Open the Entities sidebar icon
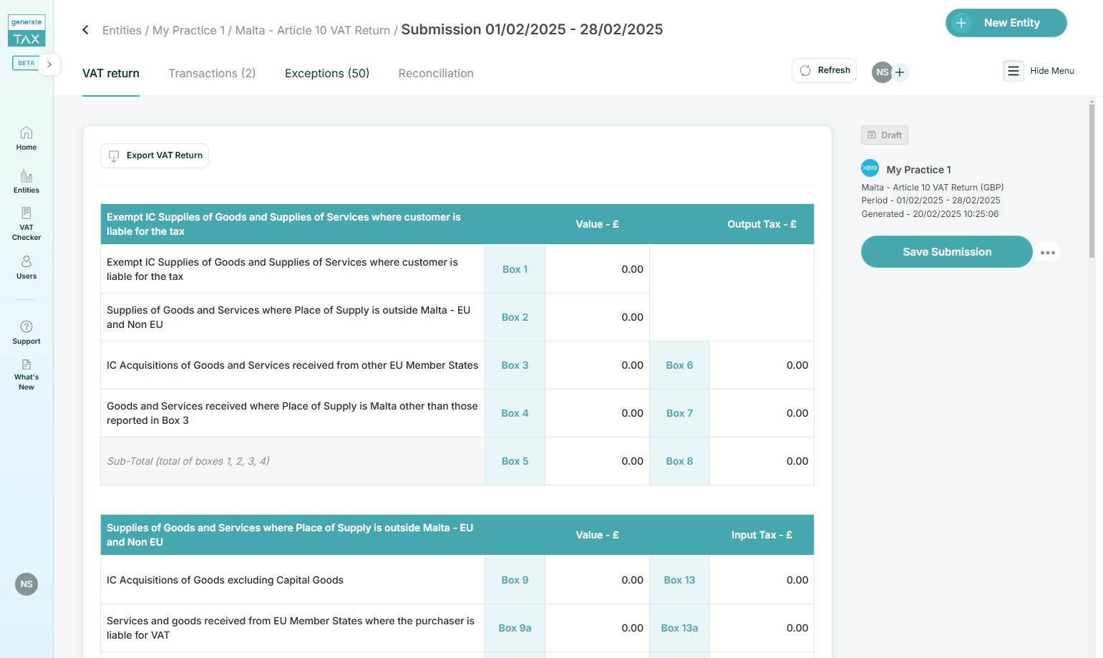This screenshot has width=1103, height=658. point(26,181)
